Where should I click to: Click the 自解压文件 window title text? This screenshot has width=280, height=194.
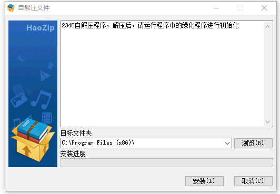pyautogui.click(x=34, y=8)
